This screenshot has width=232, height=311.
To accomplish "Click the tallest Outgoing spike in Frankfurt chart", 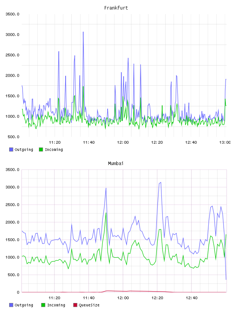I will pyautogui.click(x=83, y=32).
